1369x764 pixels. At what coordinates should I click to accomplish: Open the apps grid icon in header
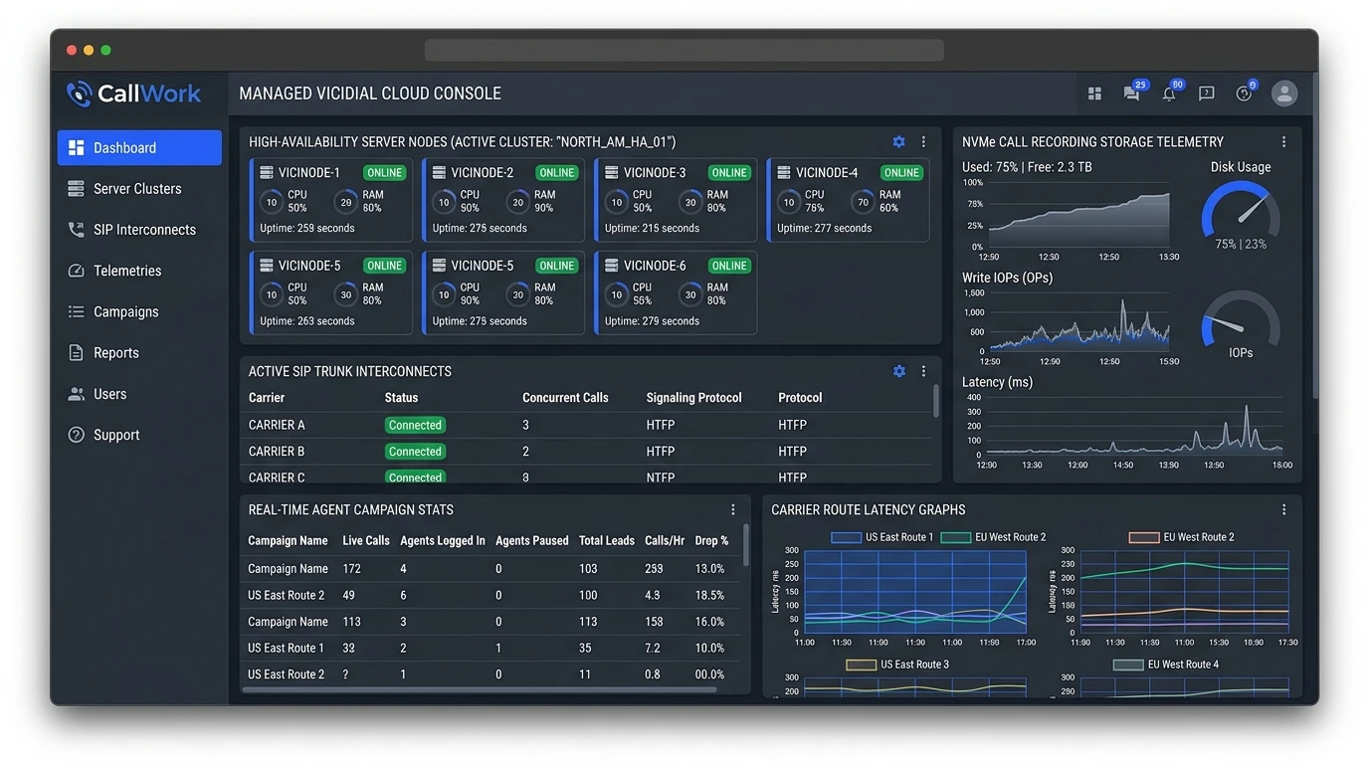(x=1094, y=94)
